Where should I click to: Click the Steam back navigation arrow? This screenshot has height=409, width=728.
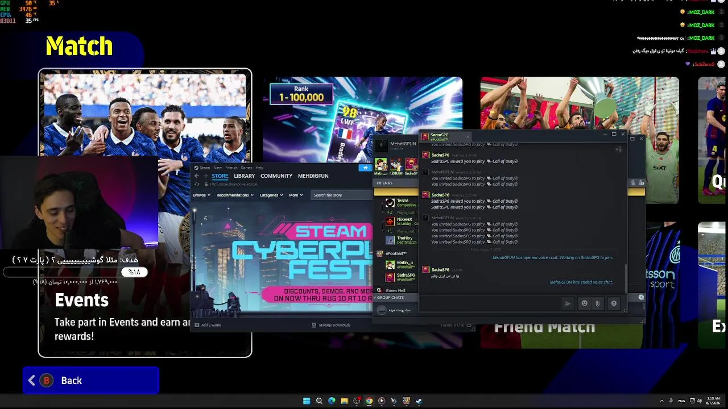tap(197, 176)
